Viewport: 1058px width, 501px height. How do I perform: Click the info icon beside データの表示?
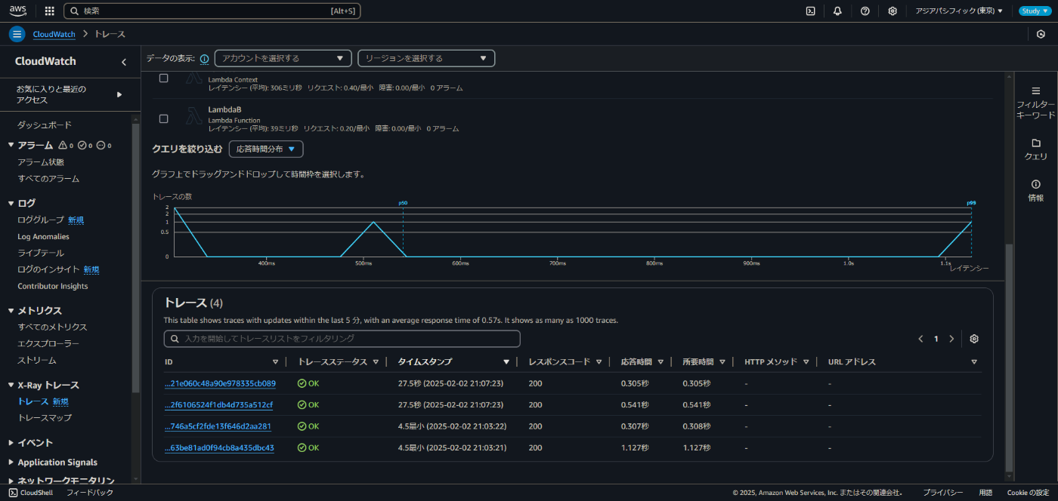204,59
